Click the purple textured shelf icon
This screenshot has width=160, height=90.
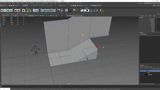click(66, 10)
